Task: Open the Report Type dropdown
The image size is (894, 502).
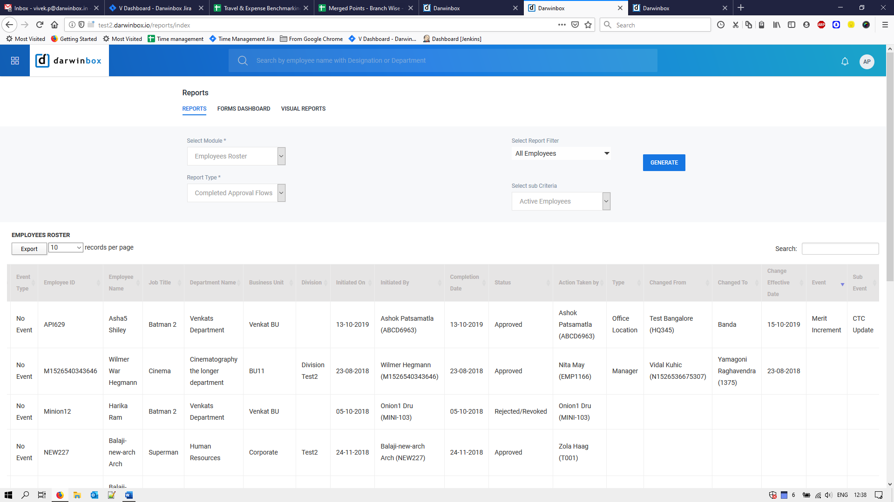Action: (281, 193)
